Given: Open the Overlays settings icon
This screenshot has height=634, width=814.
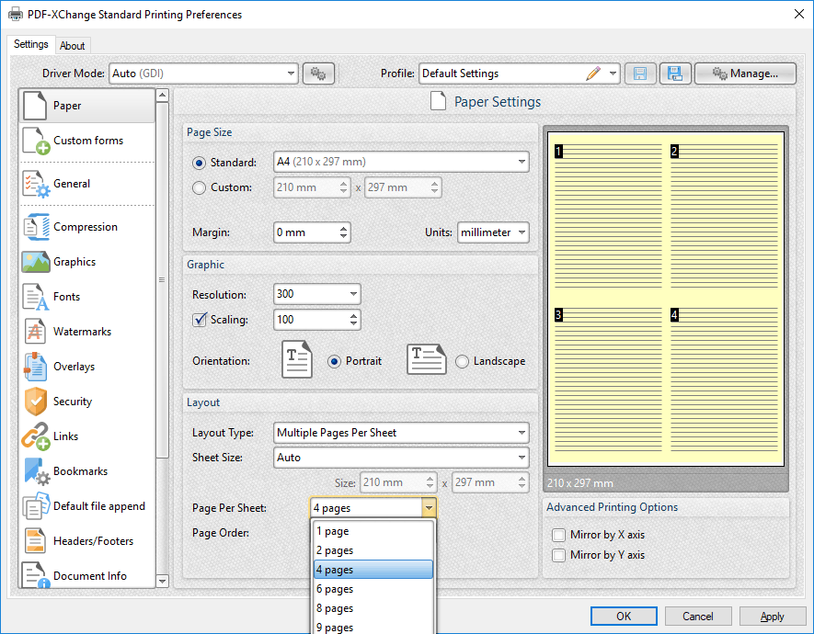Looking at the screenshot, I should click(x=35, y=367).
